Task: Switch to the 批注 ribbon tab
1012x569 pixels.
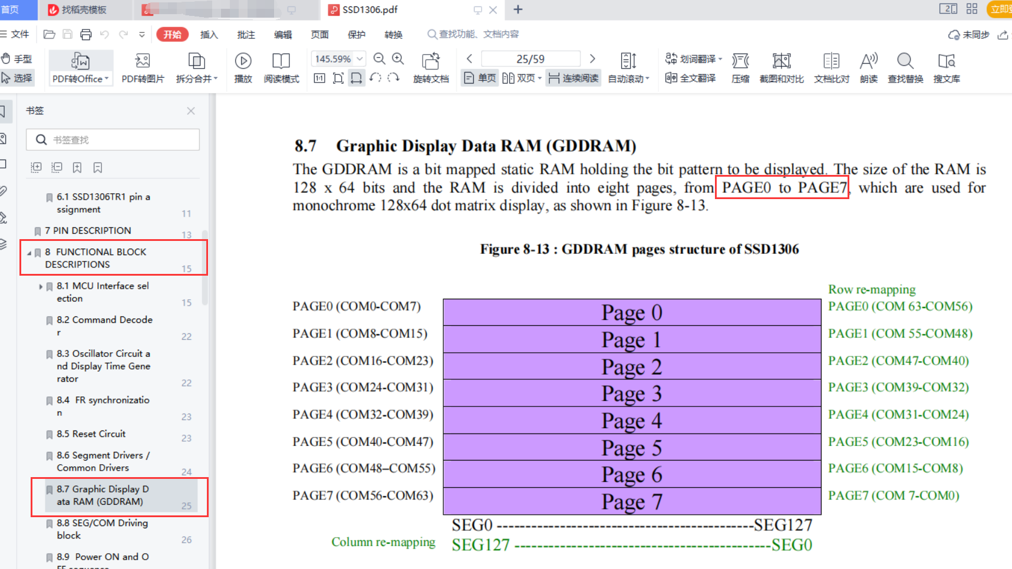Action: [246, 35]
